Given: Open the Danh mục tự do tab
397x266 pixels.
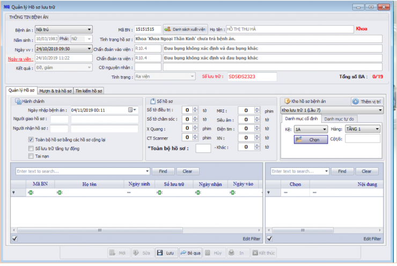Looking at the screenshot, I should point(340,119).
